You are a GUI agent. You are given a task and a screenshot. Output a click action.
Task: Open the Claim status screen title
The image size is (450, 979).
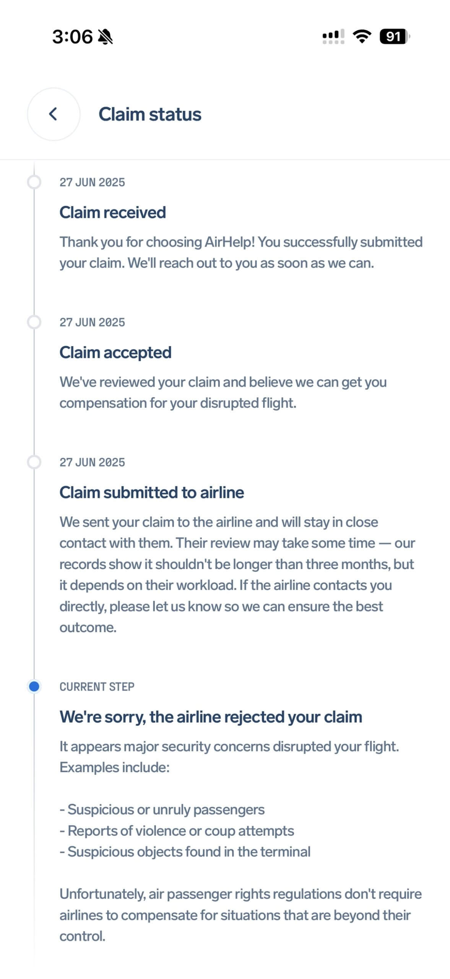(151, 114)
